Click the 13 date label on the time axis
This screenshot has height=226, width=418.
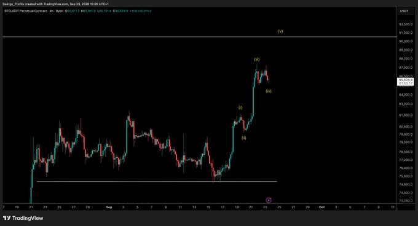pyautogui.click(x=194, y=207)
